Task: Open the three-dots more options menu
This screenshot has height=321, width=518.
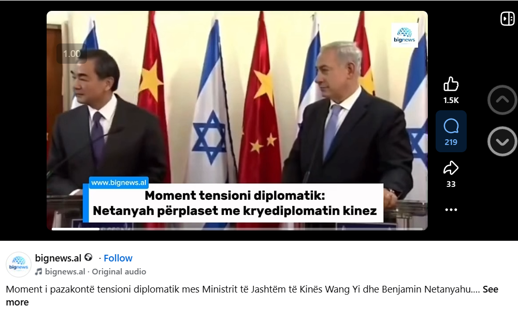Action: point(451,210)
